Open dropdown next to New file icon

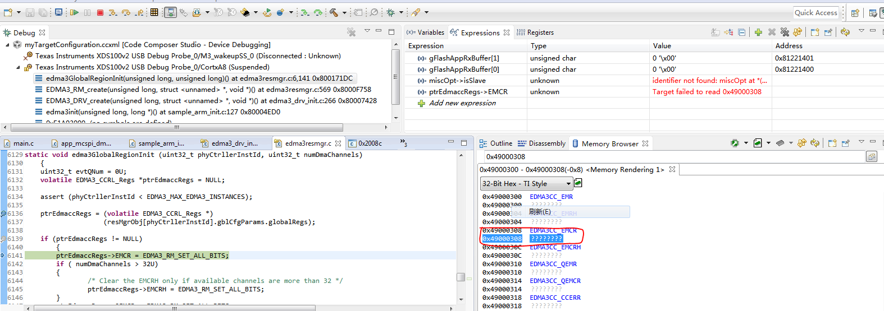click(x=18, y=12)
